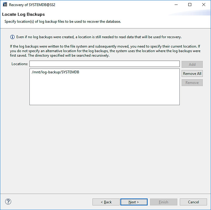Minimize the Recovery of SYSTEMDB@SS2 window
Viewport: 211px width, 210px height.
point(176,5)
